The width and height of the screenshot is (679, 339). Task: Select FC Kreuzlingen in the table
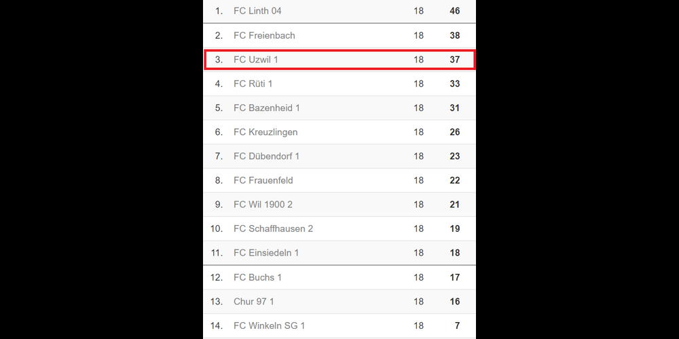pyautogui.click(x=265, y=132)
